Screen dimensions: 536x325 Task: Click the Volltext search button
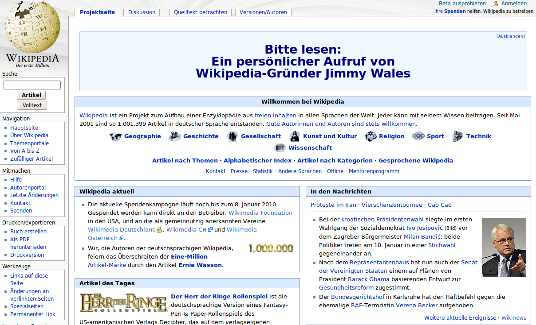(x=32, y=105)
